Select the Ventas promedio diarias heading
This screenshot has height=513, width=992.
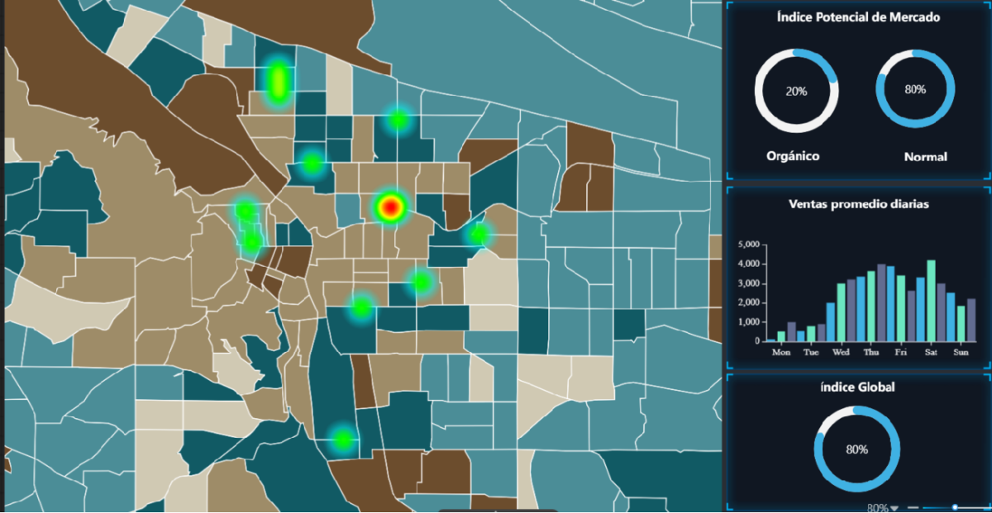[x=857, y=204]
